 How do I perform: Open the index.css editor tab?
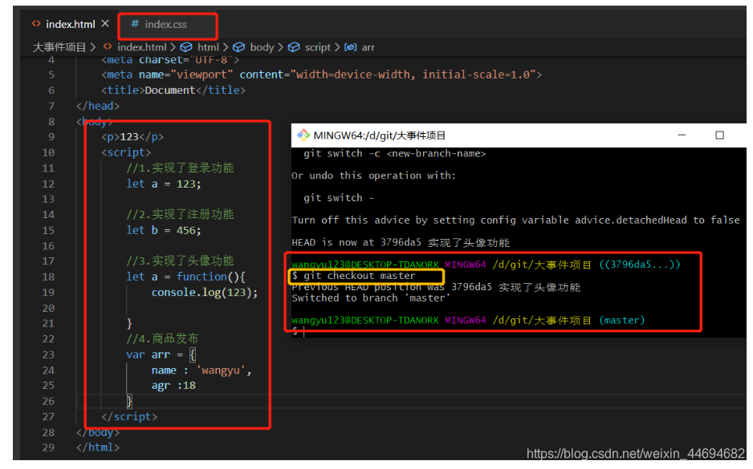point(165,25)
